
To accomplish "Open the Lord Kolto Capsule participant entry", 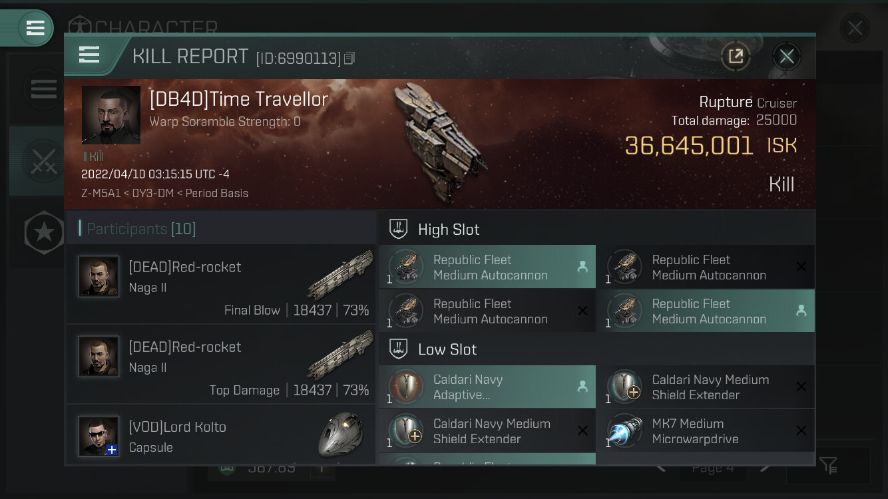I will [x=221, y=434].
